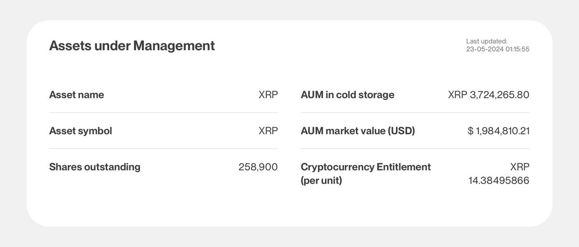Click the (per unit) text
This screenshot has height=247, width=579.
tap(321, 181)
